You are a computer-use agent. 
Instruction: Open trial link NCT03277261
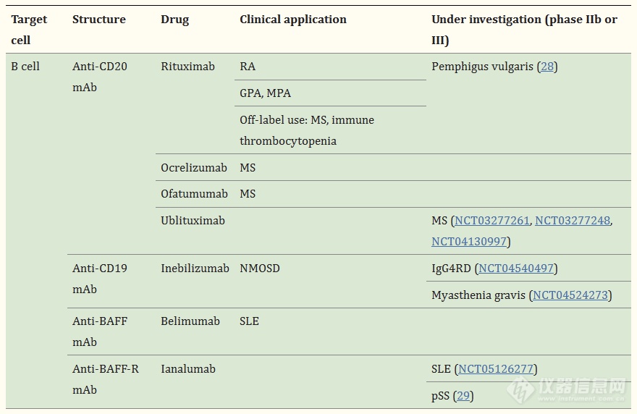(492, 221)
